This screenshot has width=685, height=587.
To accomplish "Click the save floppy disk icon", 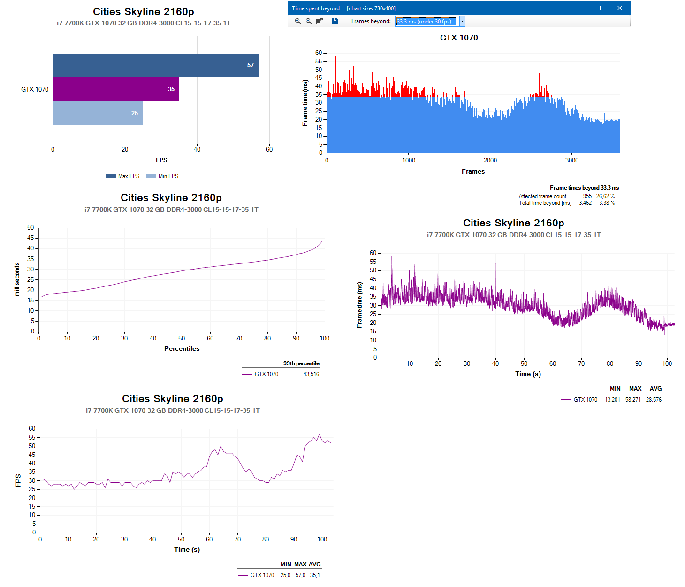I will pos(335,21).
